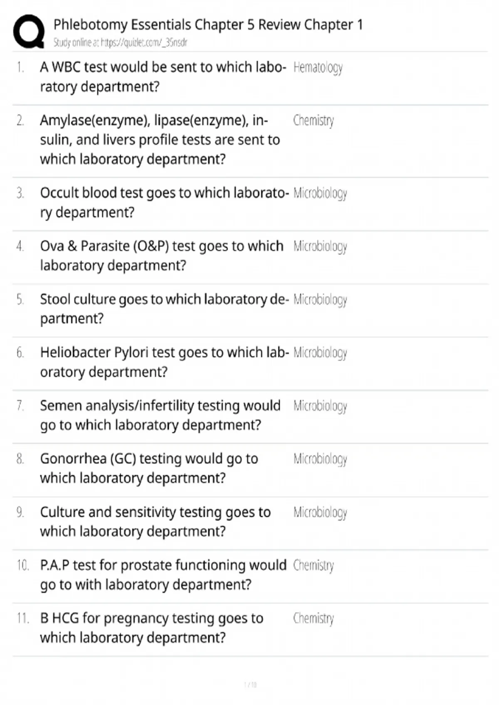Click Microbiology answer beside Stool culture
Viewport: 499px width, 707px height.
(x=320, y=300)
